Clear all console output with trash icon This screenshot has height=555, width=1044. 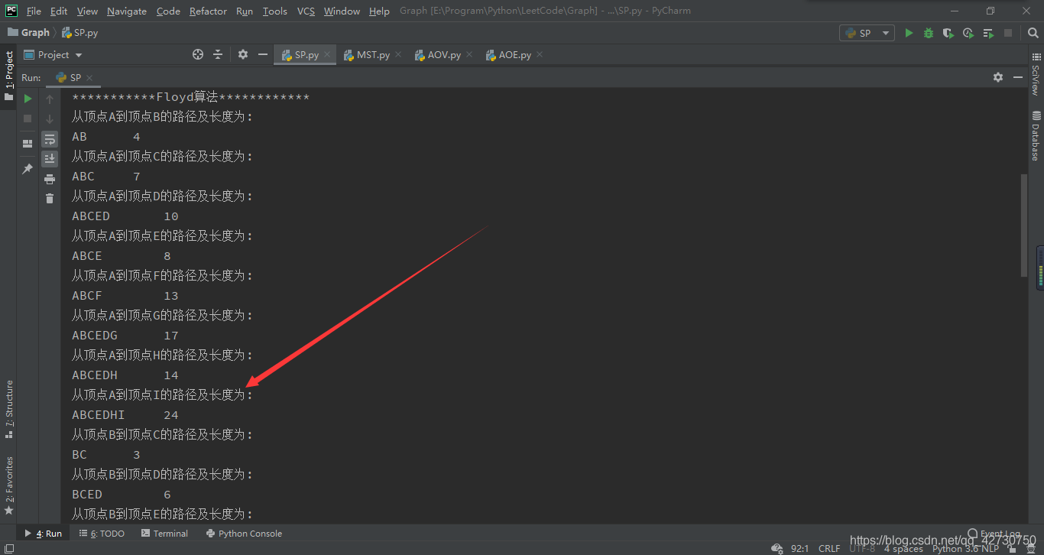point(50,199)
